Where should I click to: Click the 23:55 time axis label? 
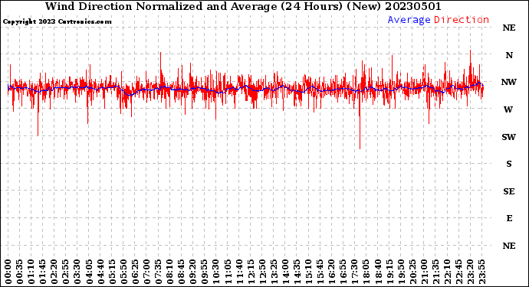[x=481, y=272]
